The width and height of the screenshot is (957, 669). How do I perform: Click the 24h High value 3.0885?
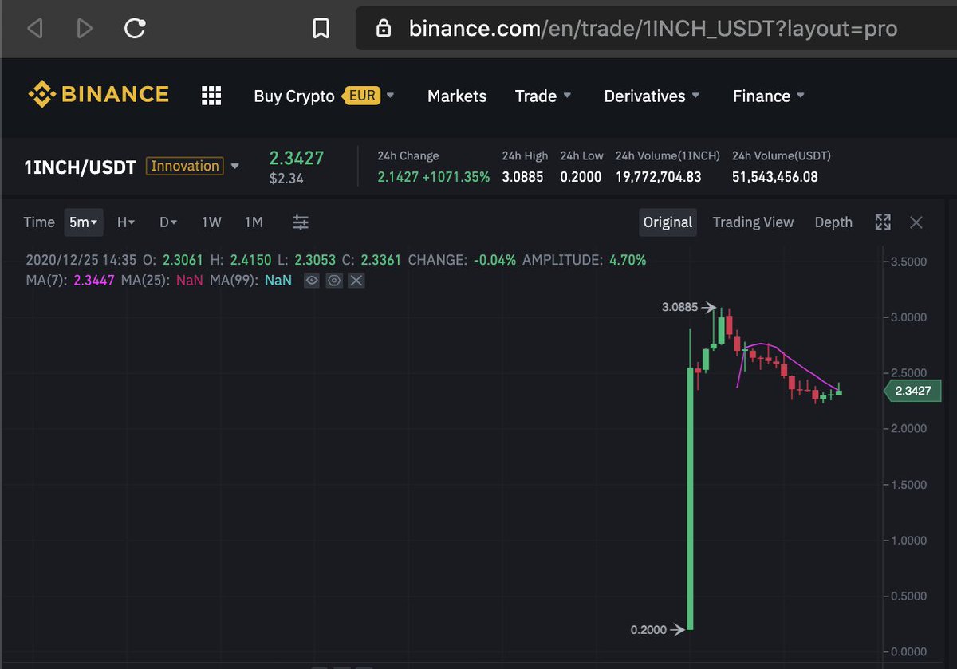click(522, 177)
